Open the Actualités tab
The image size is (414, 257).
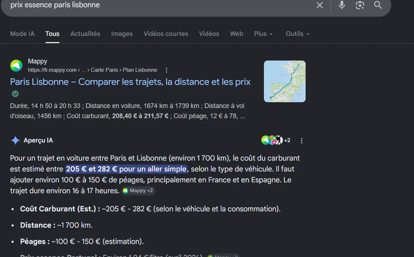(x=85, y=34)
